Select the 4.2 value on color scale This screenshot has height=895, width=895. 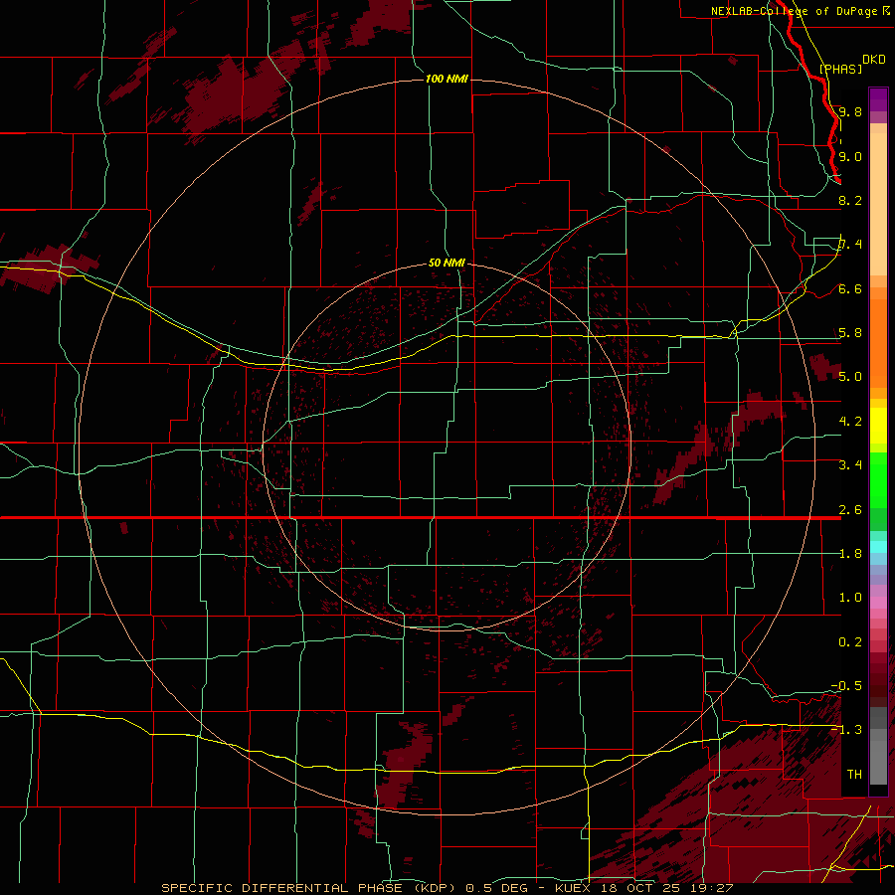[850, 422]
